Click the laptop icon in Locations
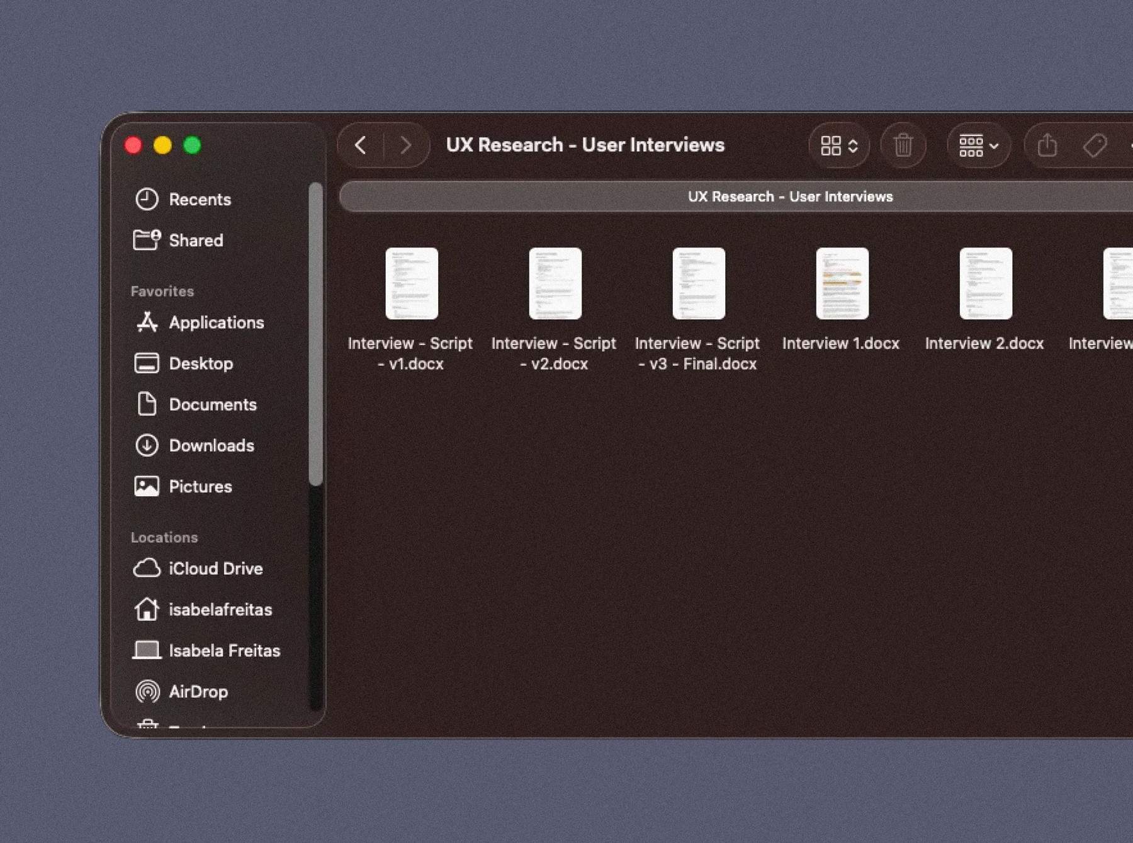 click(147, 650)
